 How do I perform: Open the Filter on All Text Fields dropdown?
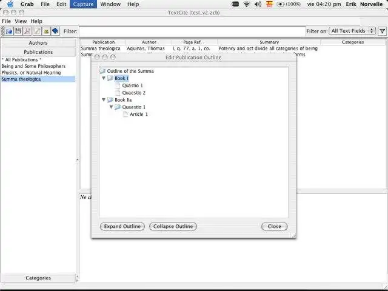tap(352, 31)
